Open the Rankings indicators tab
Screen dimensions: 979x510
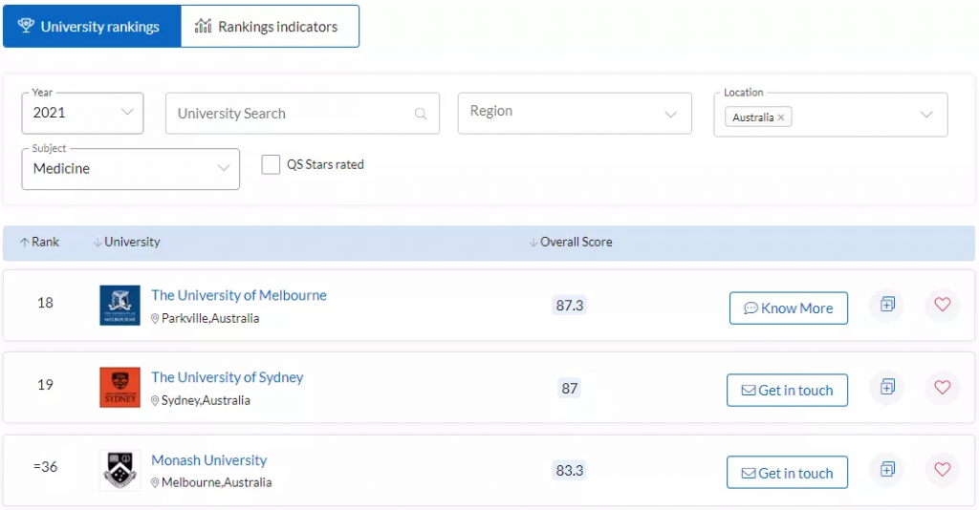[x=270, y=26]
